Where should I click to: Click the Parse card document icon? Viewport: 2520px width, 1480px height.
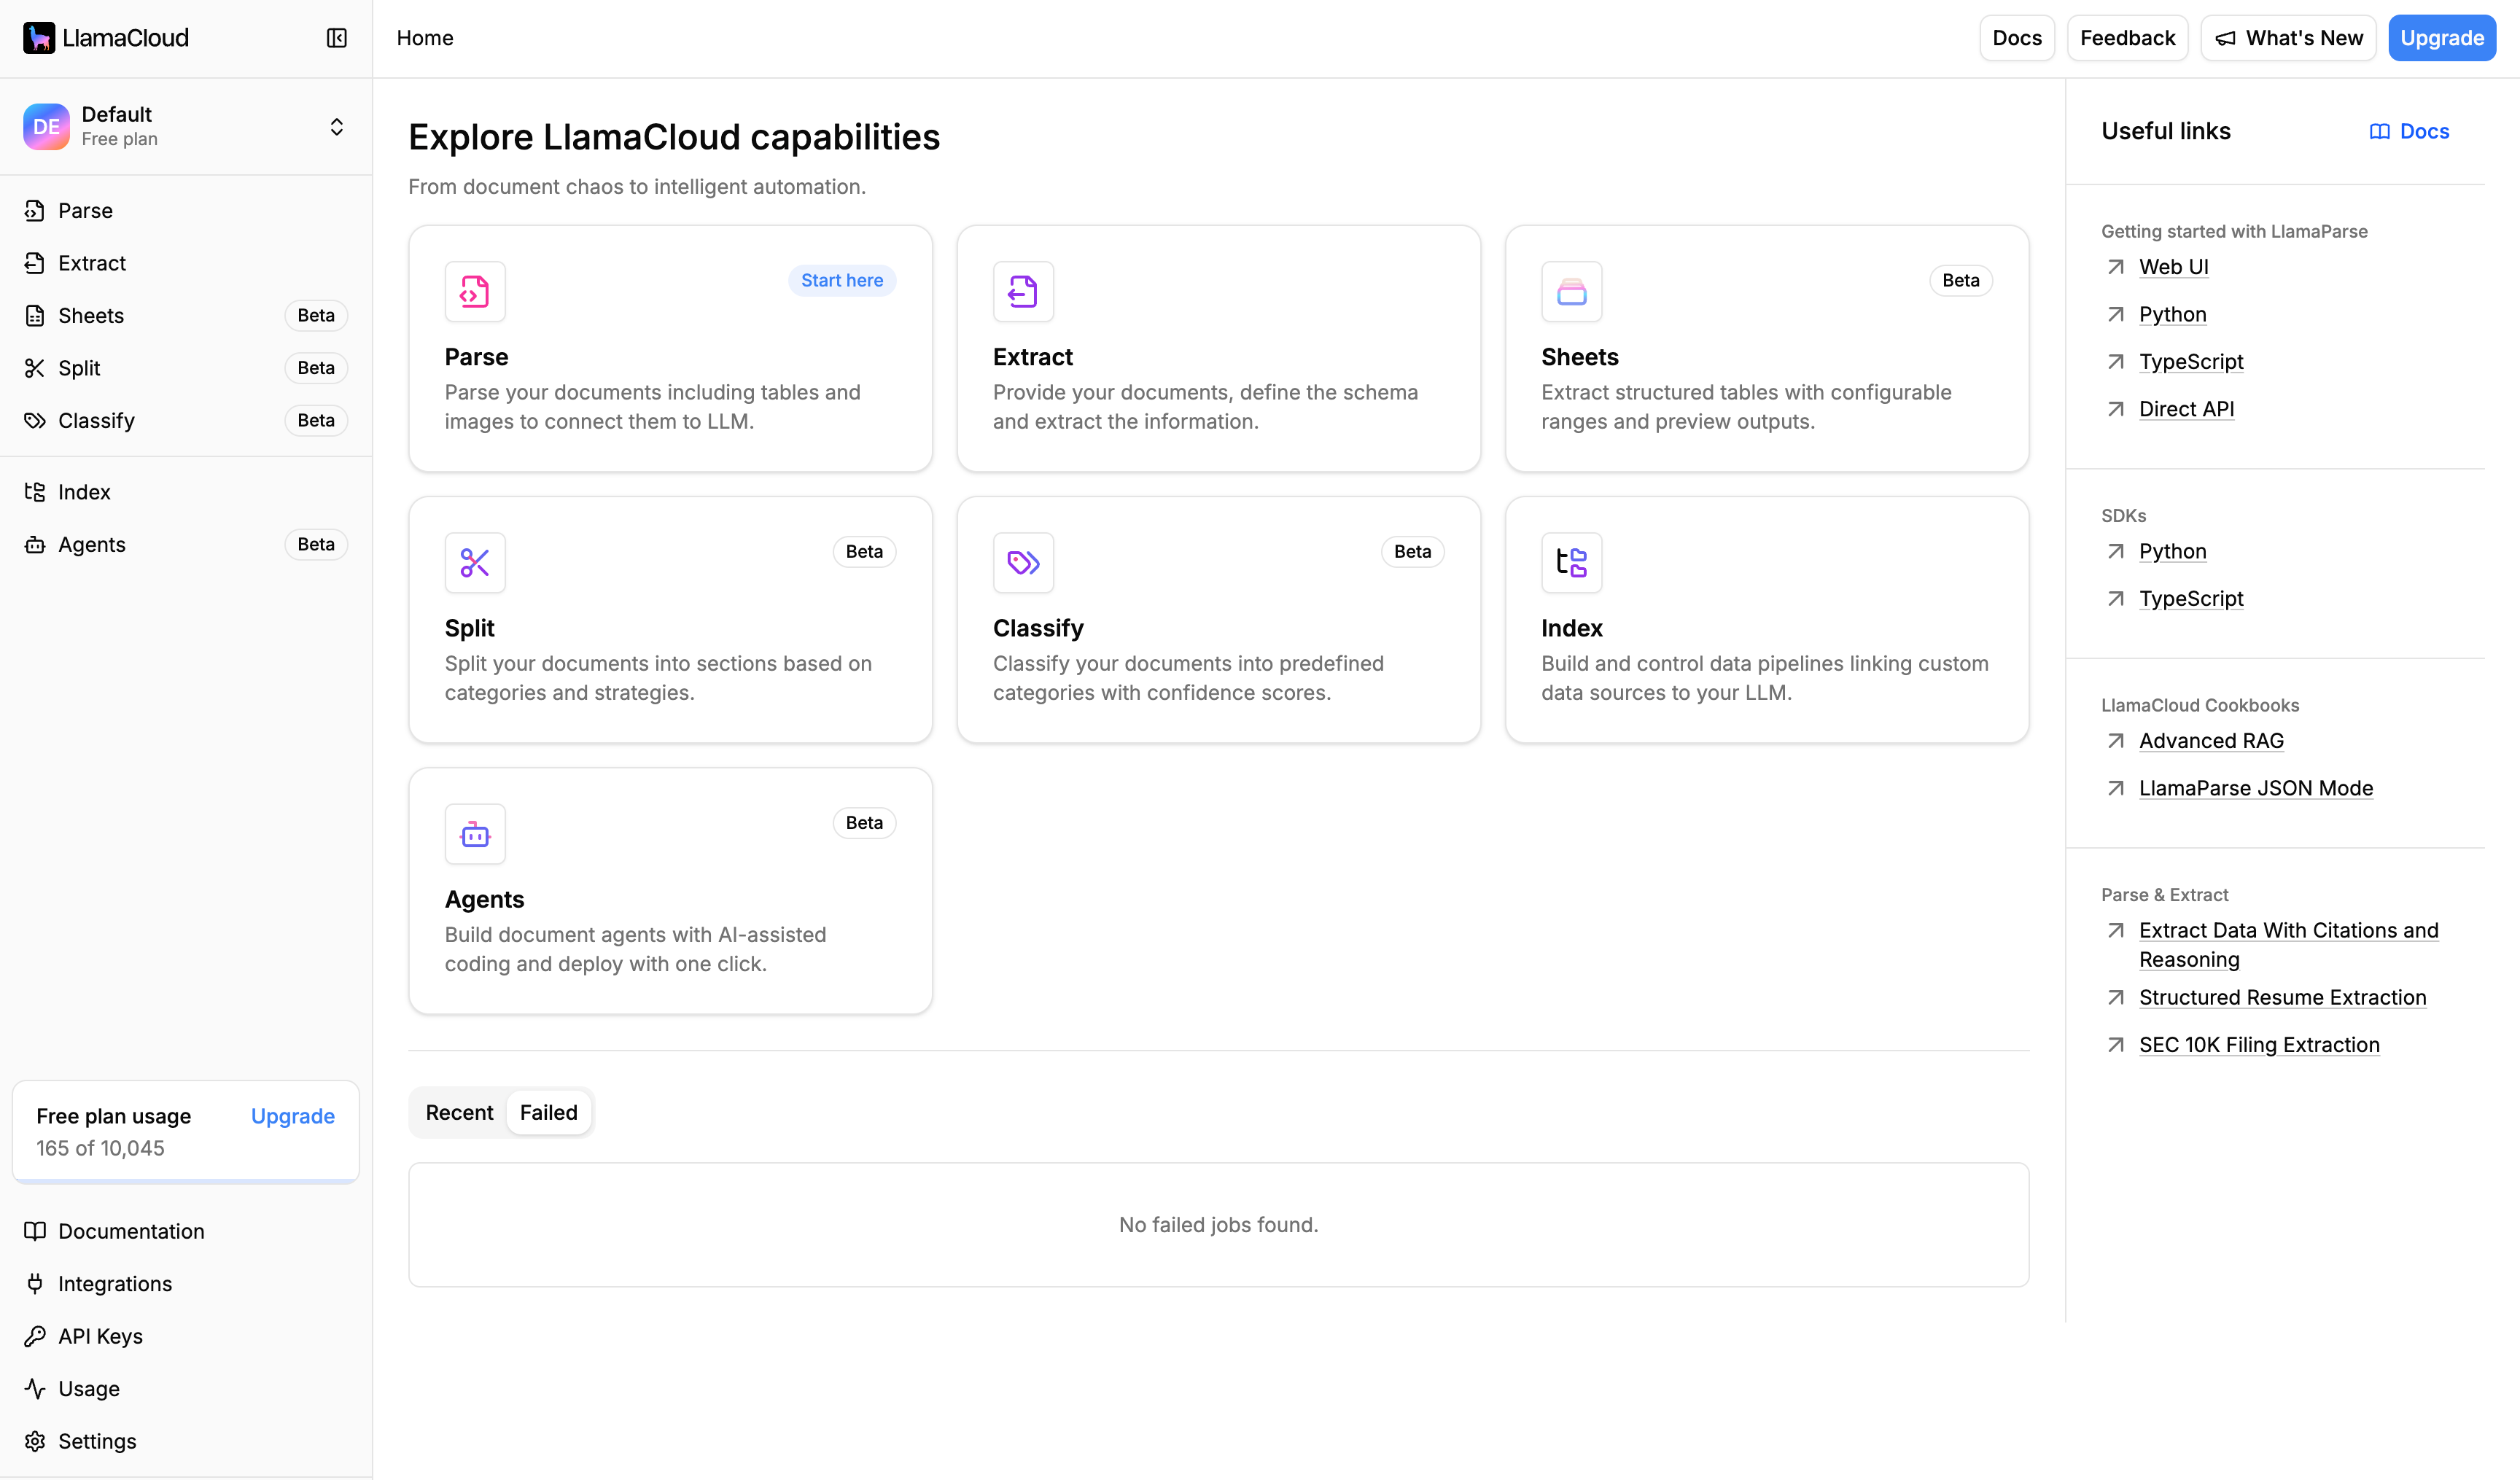[475, 292]
